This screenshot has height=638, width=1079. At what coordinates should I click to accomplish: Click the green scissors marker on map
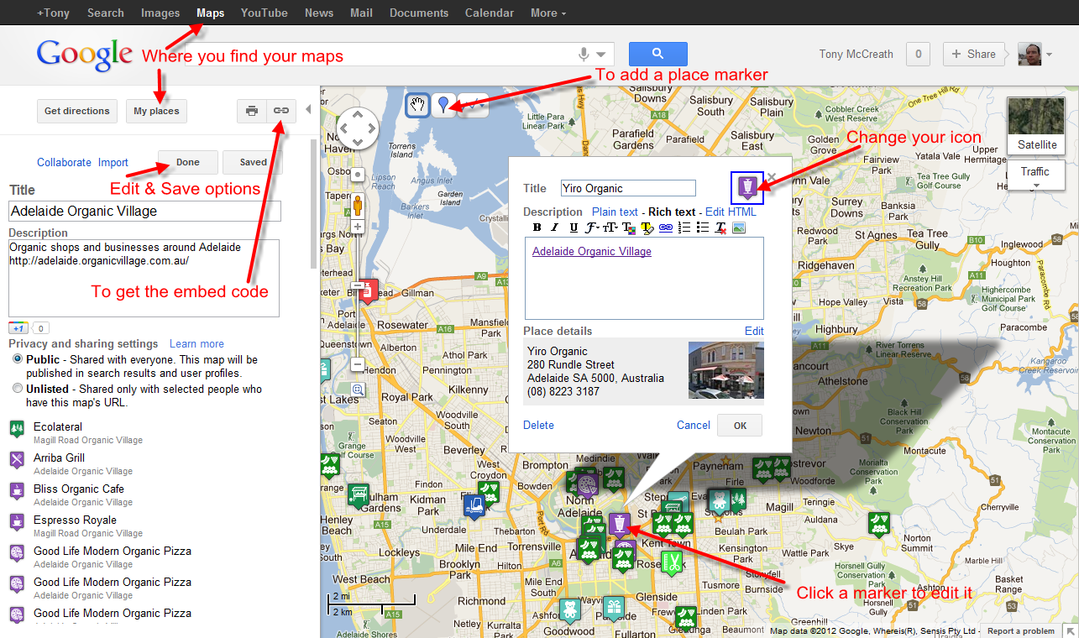point(671,562)
